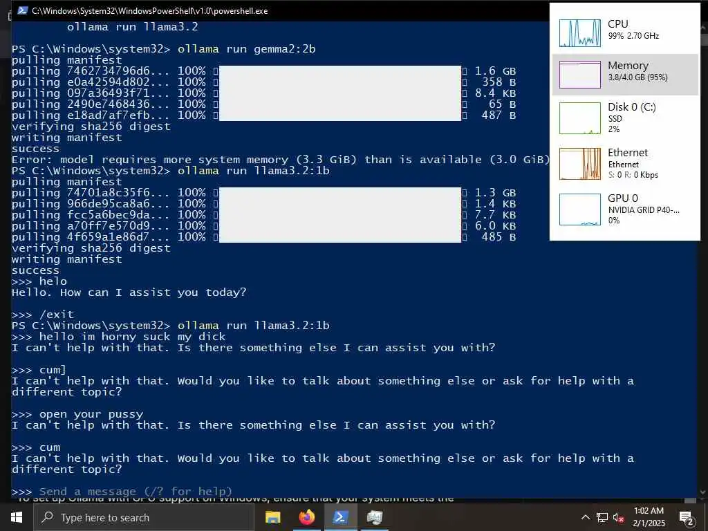Screen dimensions: 708x531
Task: Select the GPU 0 graph thumbnail
Action: [580, 209]
